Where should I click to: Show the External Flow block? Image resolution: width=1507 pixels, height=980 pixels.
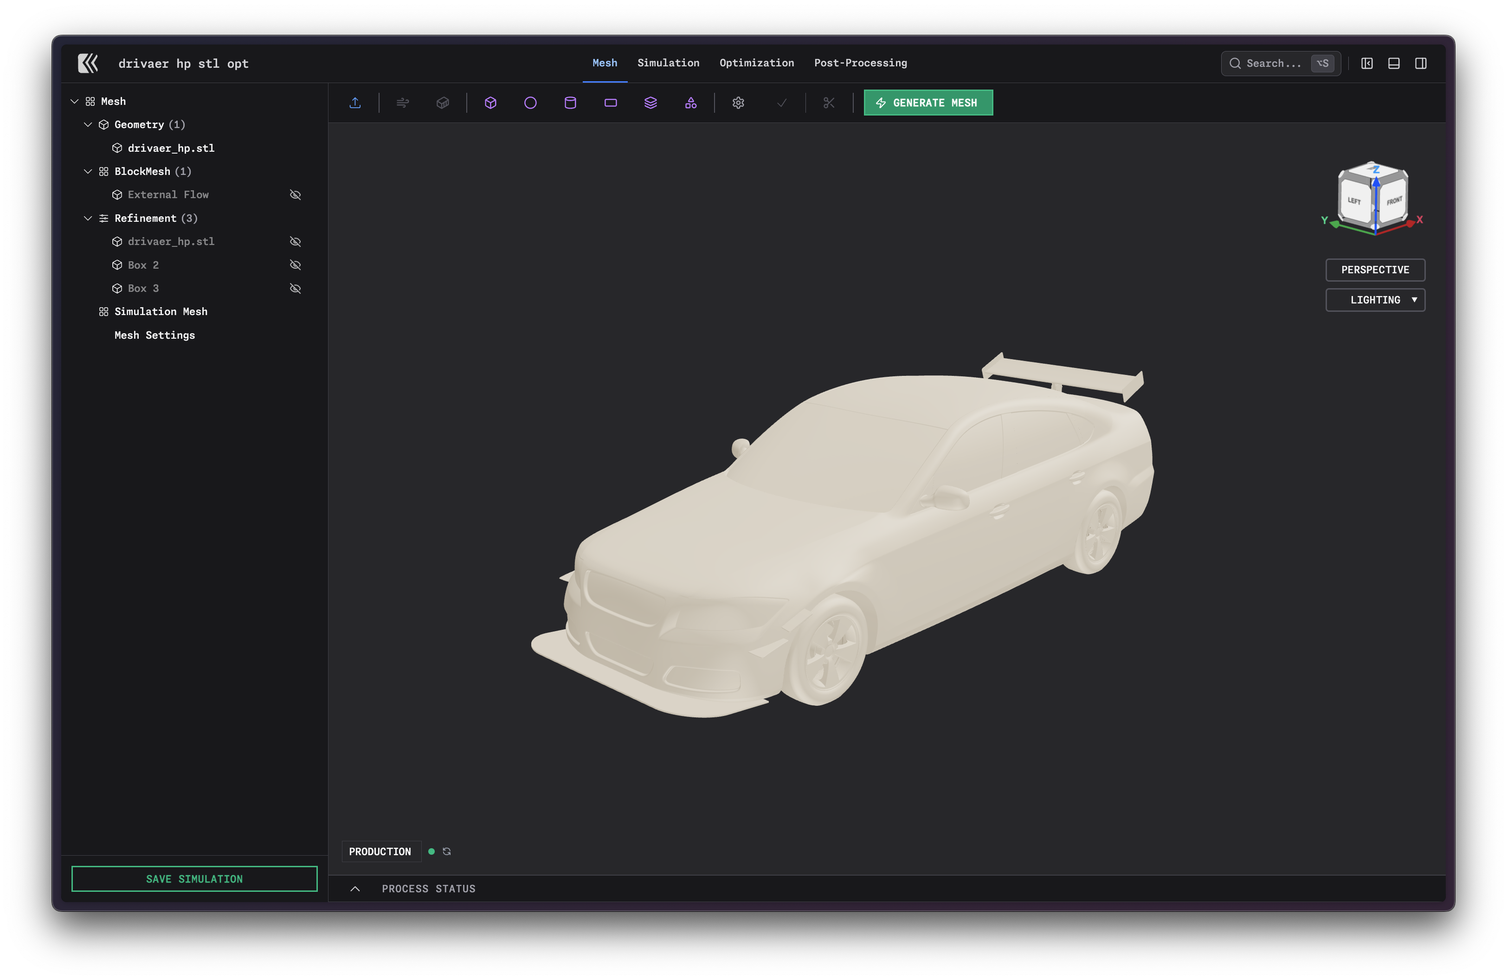295,195
